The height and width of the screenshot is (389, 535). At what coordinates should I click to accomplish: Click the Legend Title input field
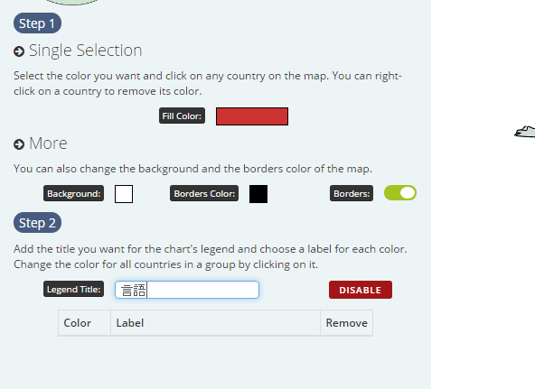click(187, 290)
